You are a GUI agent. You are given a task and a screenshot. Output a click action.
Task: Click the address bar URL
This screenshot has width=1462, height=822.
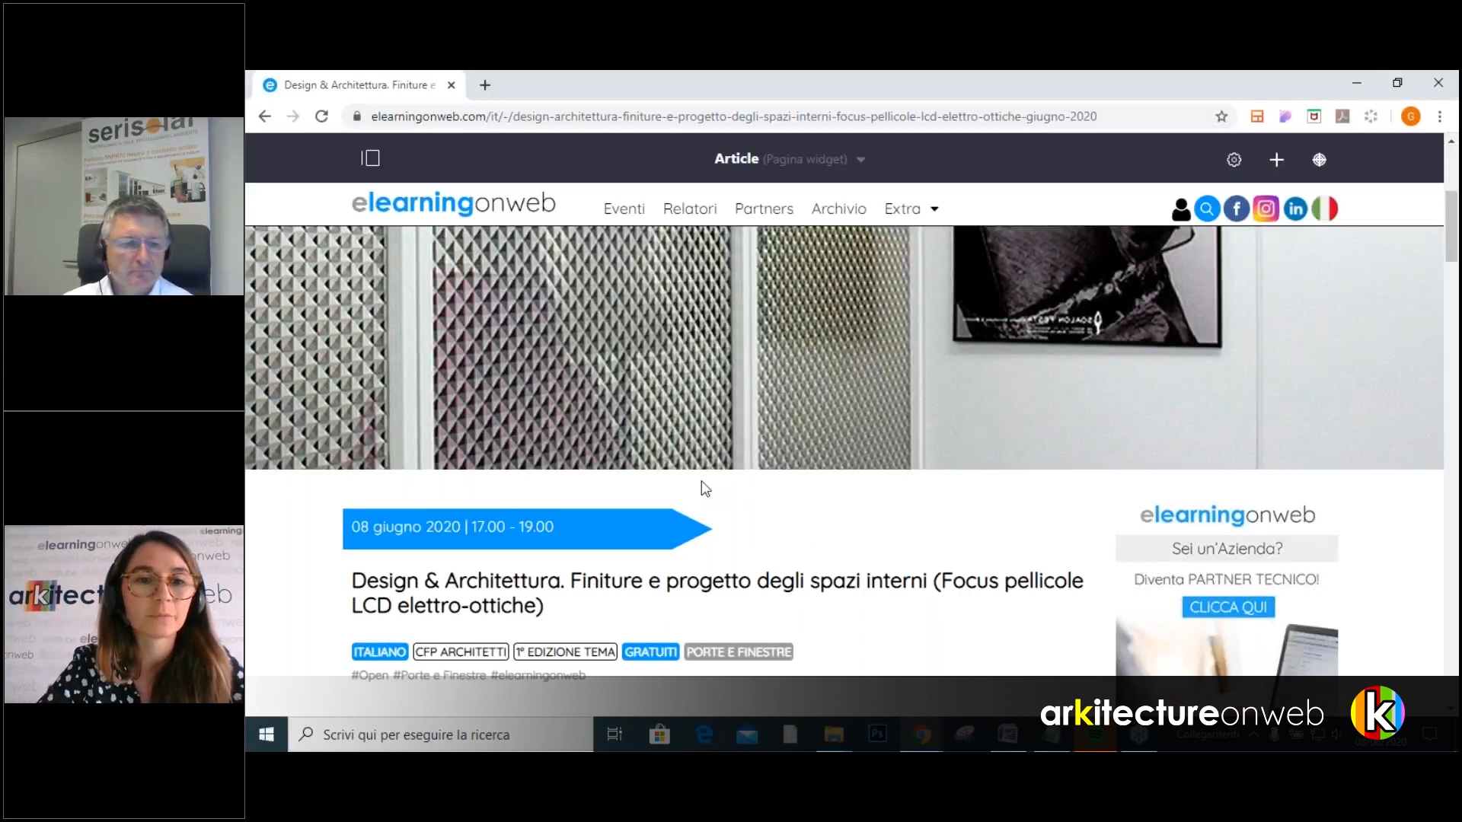pos(733,116)
